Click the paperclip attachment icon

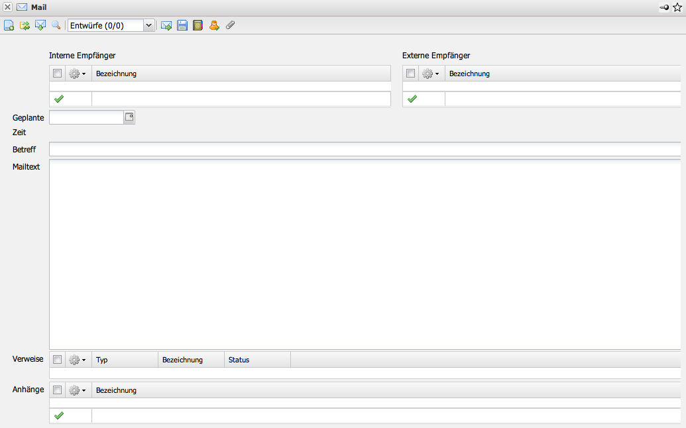pos(230,25)
